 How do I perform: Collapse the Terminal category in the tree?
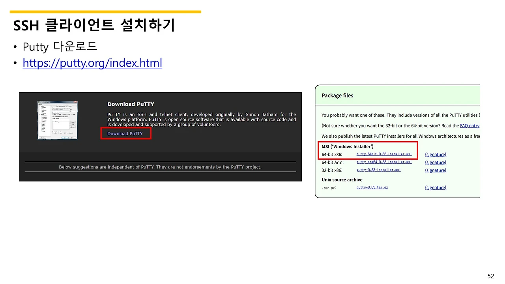(40, 109)
